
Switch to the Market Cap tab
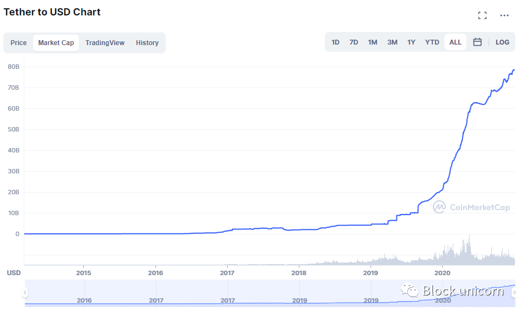[56, 43]
